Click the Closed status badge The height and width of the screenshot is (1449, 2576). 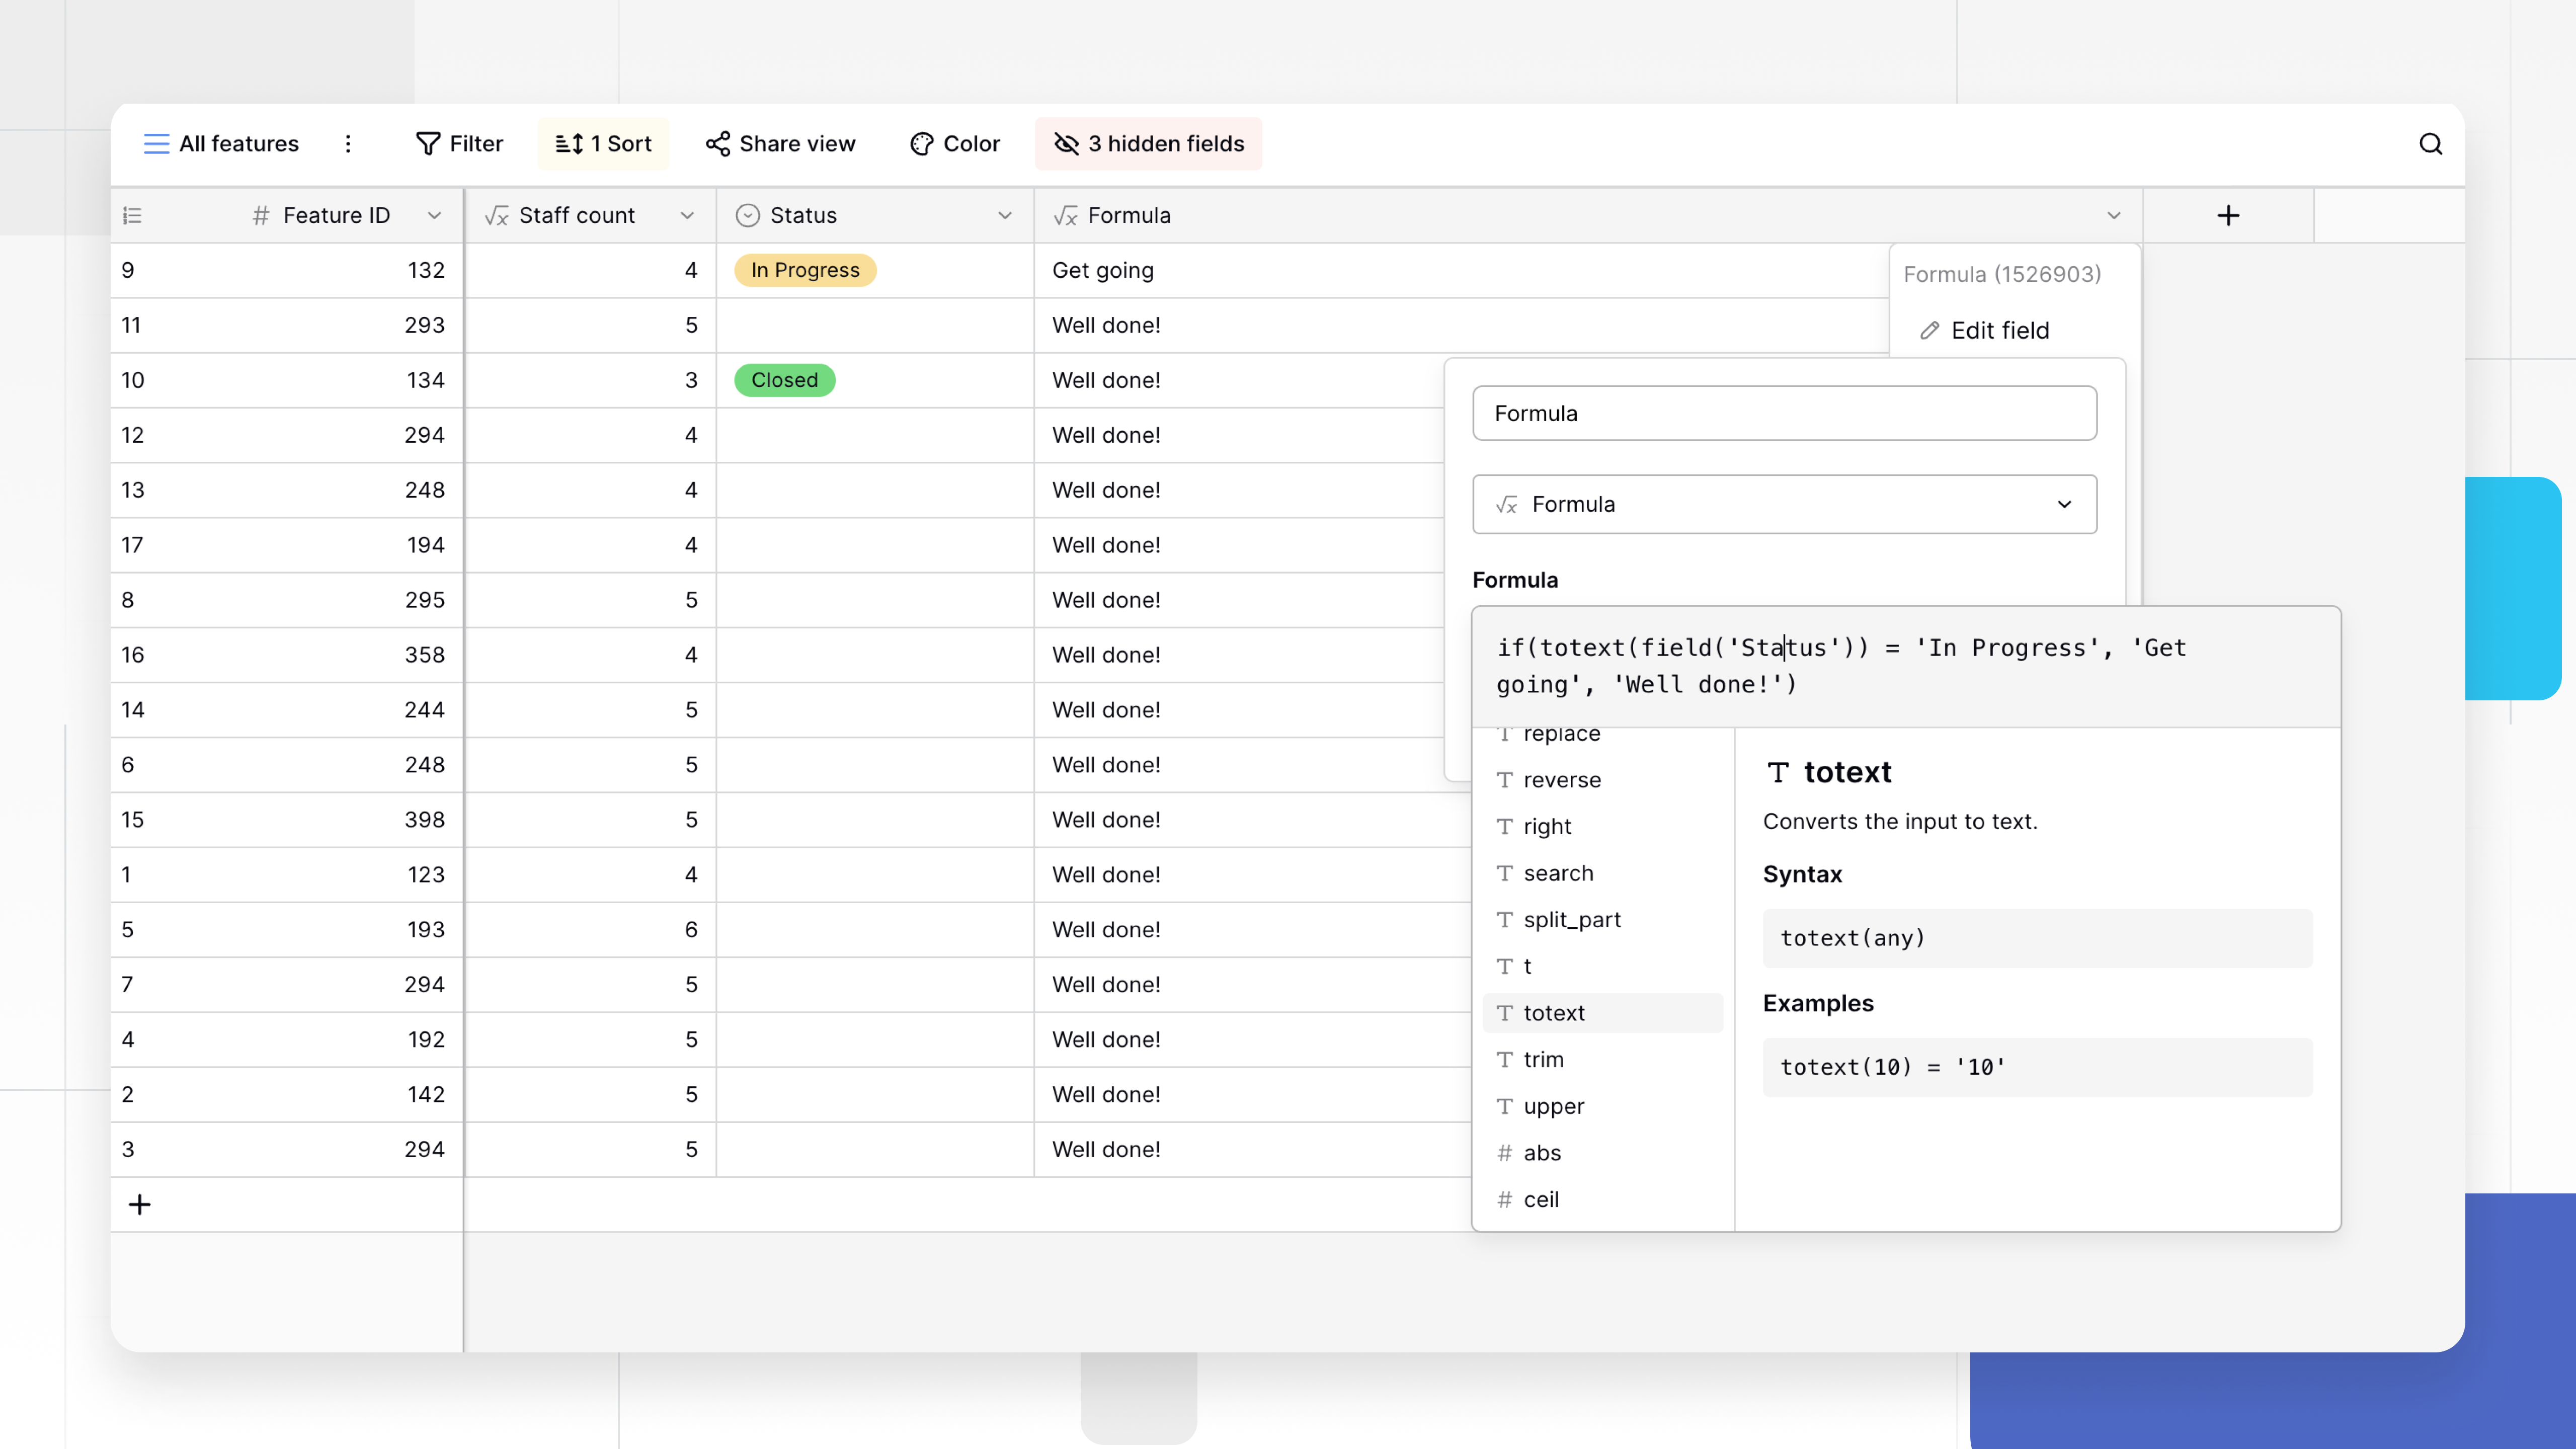pyautogui.click(x=784, y=379)
